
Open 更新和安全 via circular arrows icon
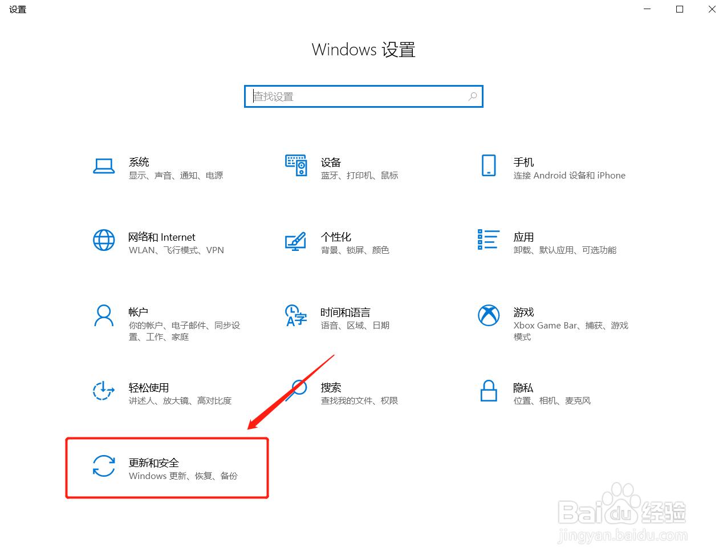pyautogui.click(x=104, y=466)
